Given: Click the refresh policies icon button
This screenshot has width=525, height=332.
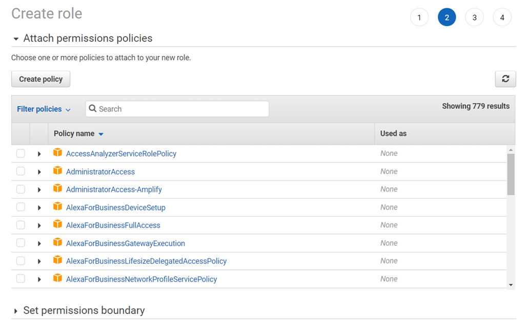Looking at the screenshot, I should (x=505, y=79).
